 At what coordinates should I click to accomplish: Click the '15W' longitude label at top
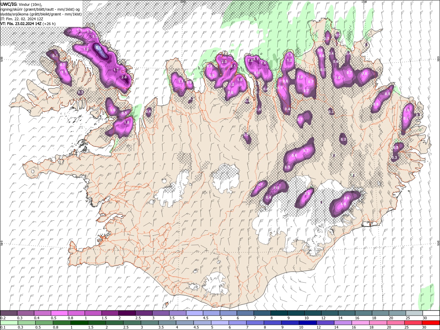(x=364, y=2)
